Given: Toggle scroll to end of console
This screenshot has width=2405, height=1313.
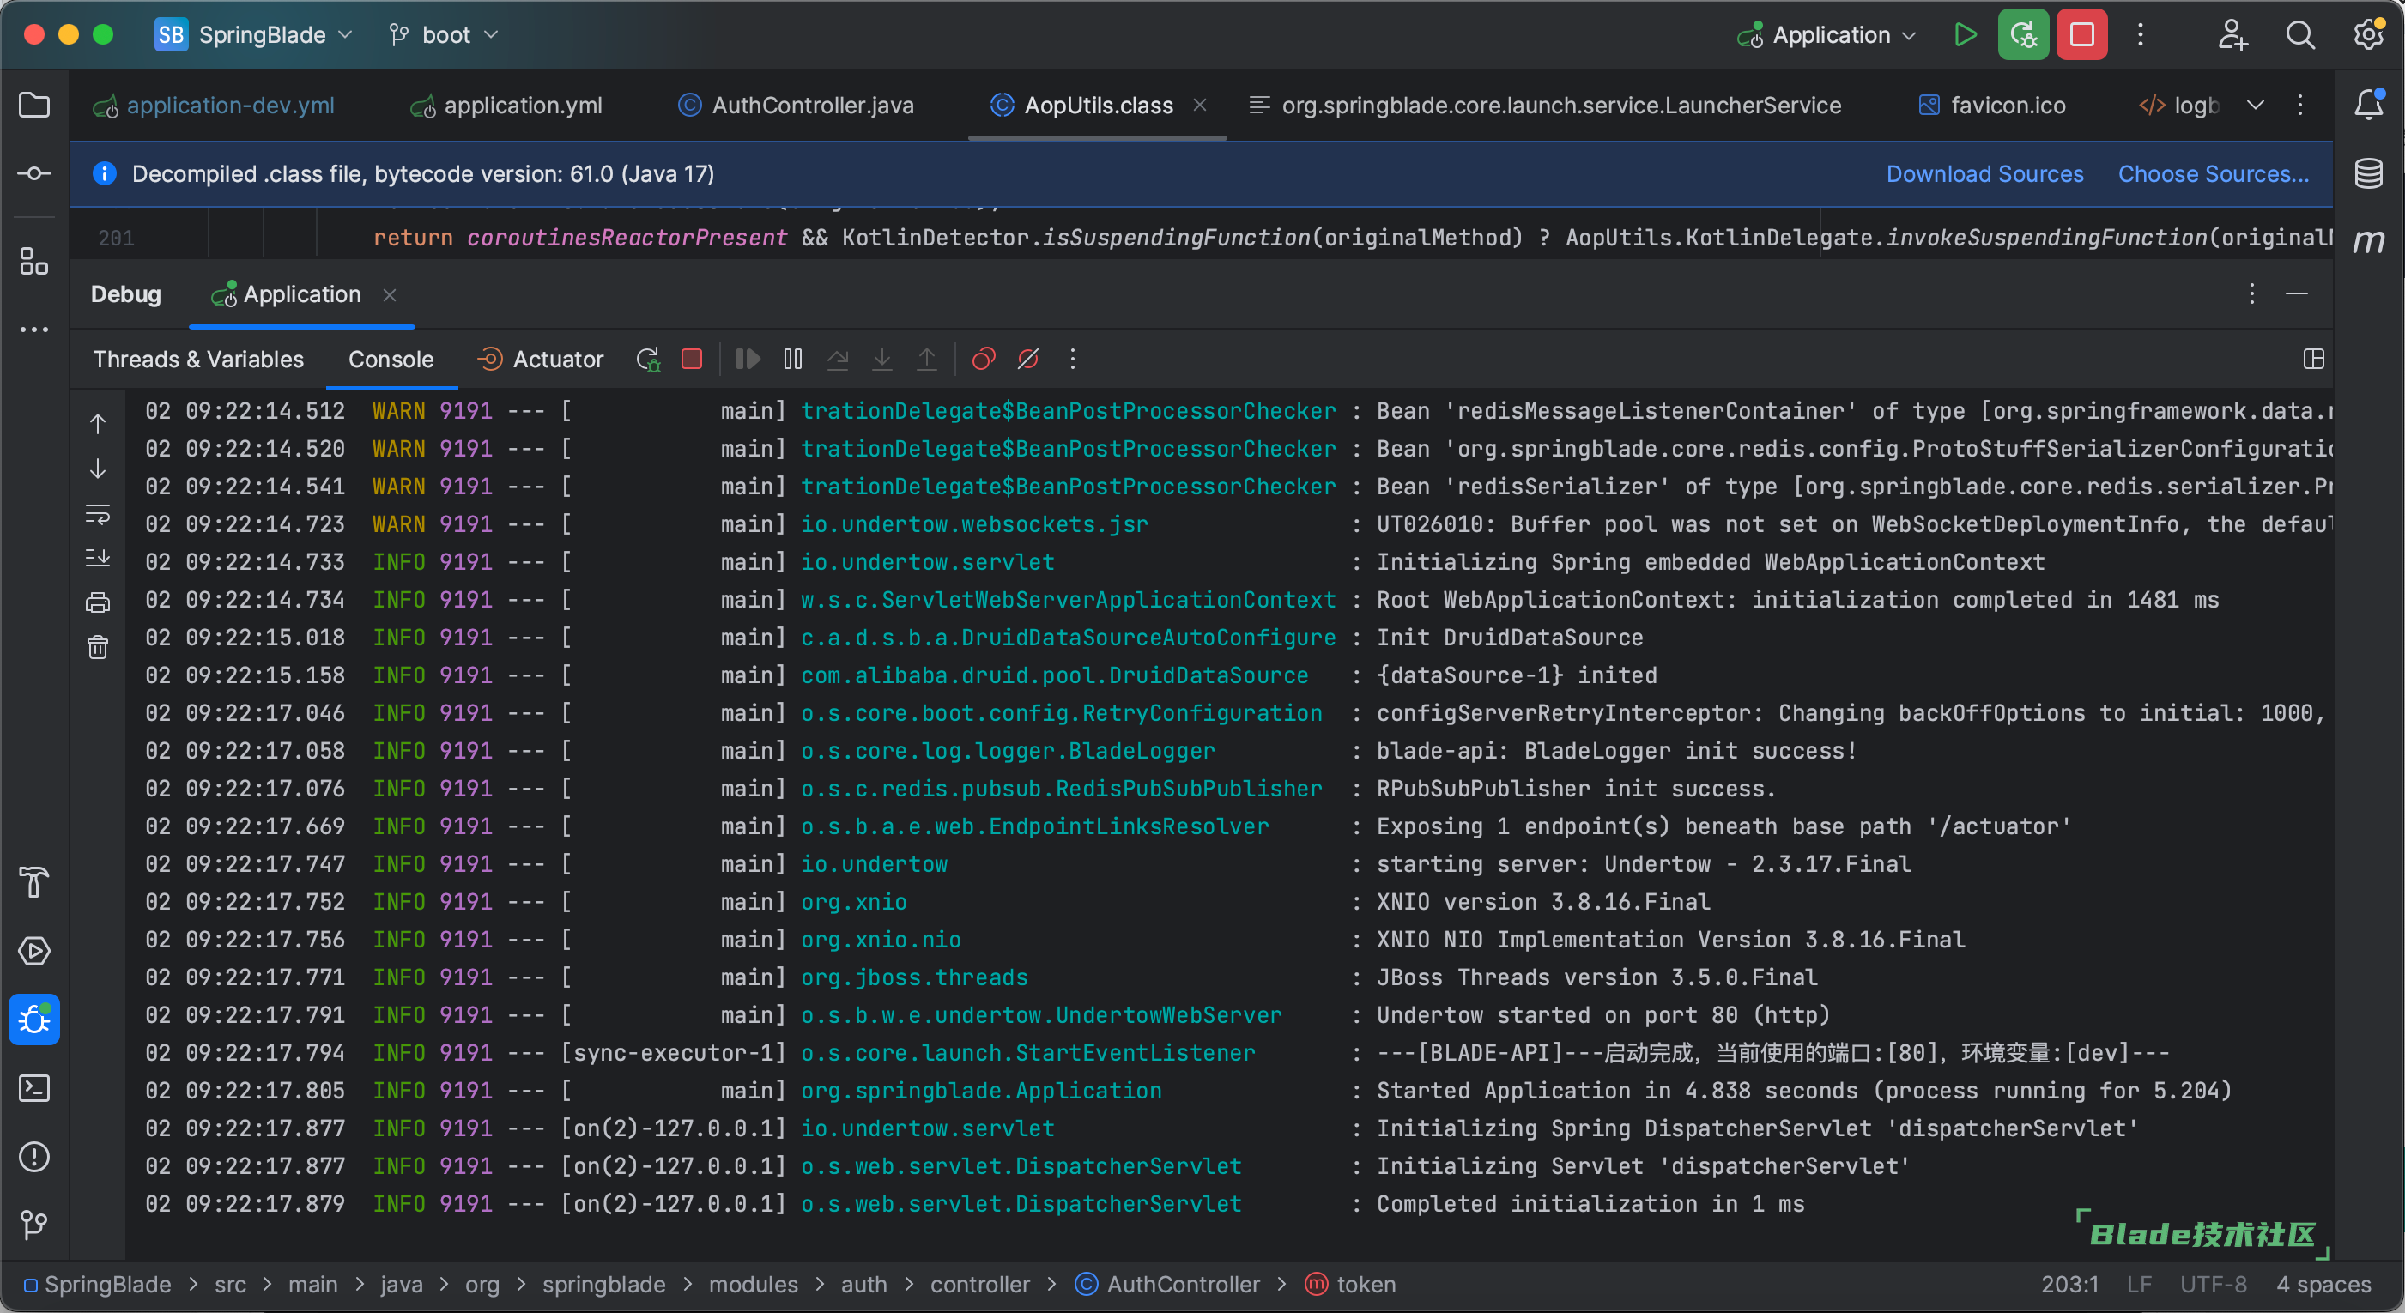Looking at the screenshot, I should 98,558.
